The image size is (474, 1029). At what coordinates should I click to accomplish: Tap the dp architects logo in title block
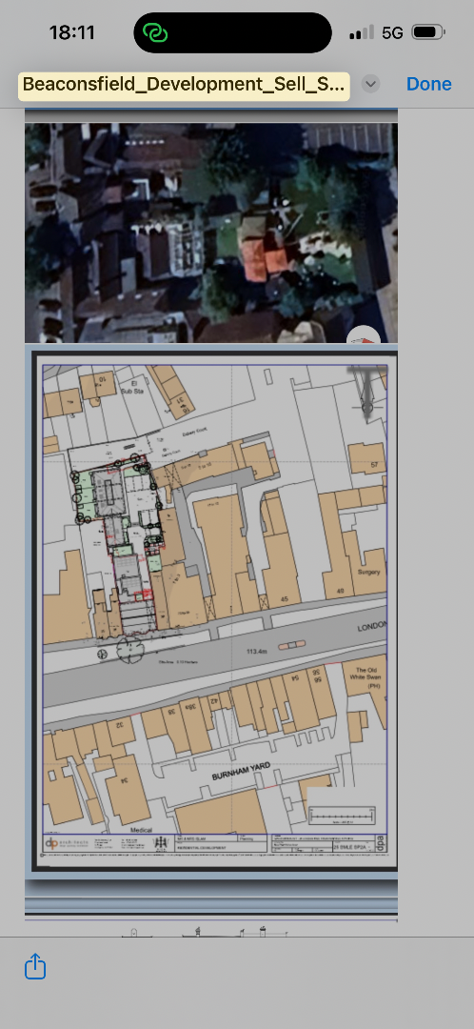[68, 842]
